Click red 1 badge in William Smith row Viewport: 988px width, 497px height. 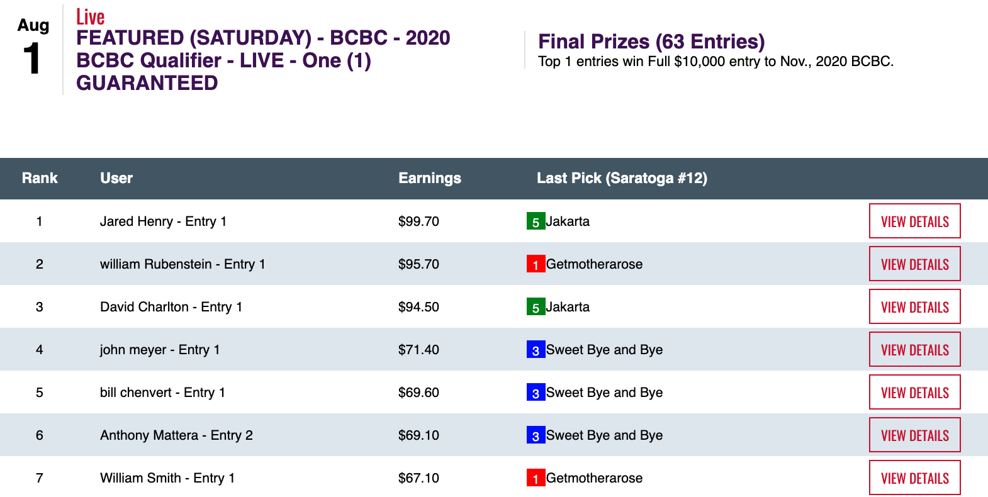(x=536, y=478)
